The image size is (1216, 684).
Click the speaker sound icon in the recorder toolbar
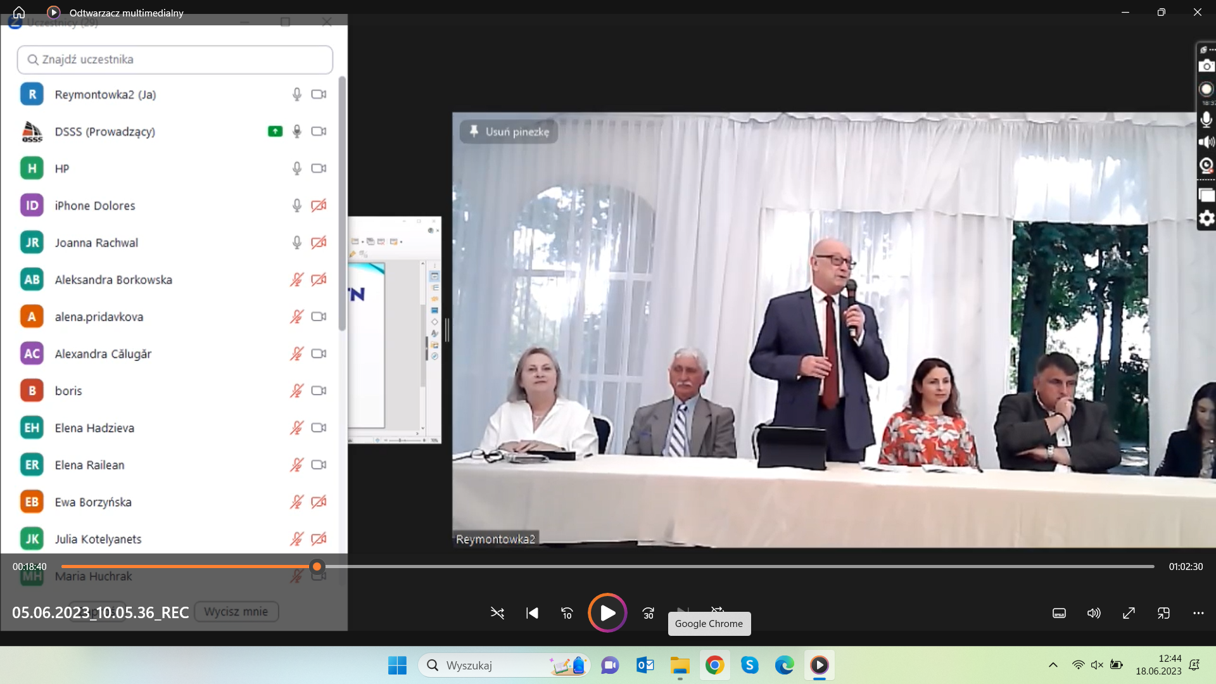[1206, 142]
